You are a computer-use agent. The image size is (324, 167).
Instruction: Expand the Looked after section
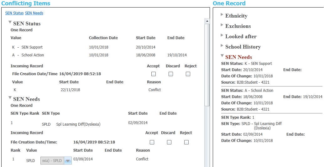(222, 35)
